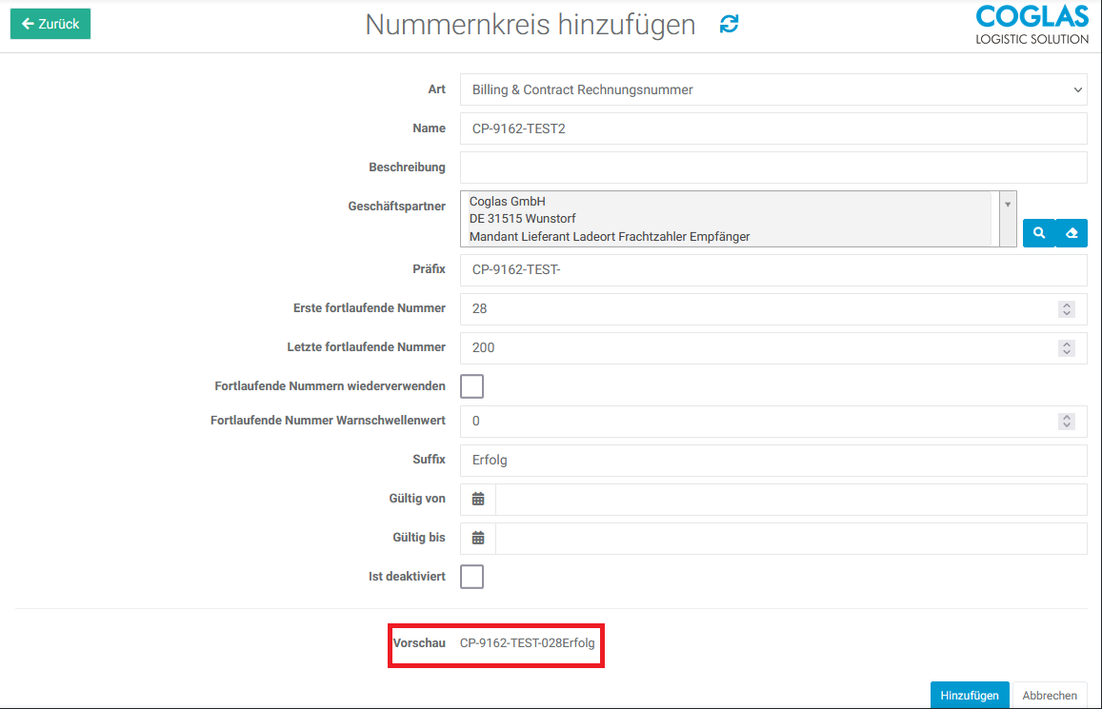Open the Art dropdown
The height and width of the screenshot is (709, 1102).
[x=772, y=89]
